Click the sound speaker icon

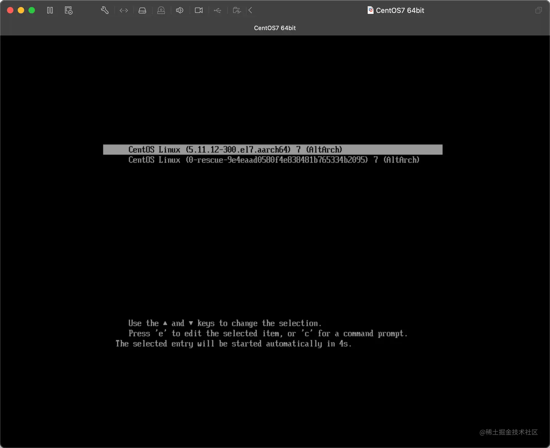point(180,10)
